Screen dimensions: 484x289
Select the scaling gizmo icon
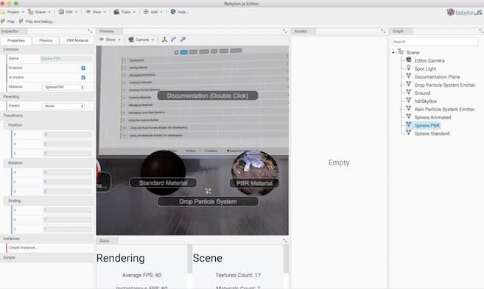point(183,40)
